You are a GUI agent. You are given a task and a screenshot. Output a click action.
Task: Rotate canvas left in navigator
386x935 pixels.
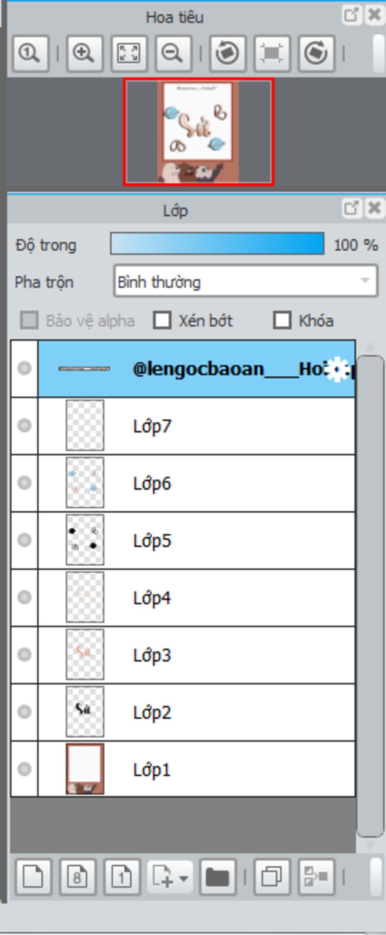227,54
